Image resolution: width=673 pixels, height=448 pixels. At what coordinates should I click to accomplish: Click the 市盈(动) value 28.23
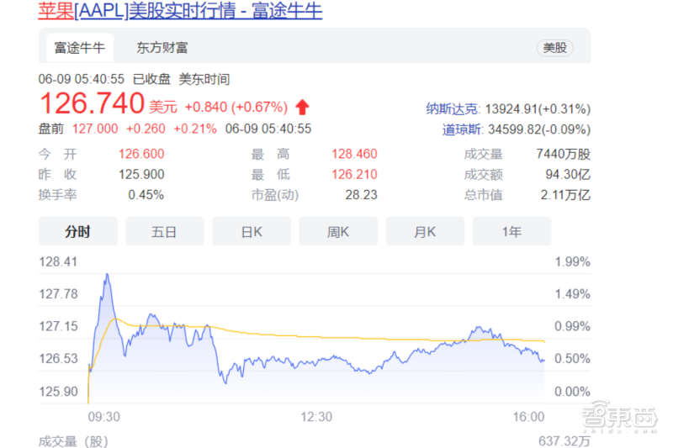361,195
